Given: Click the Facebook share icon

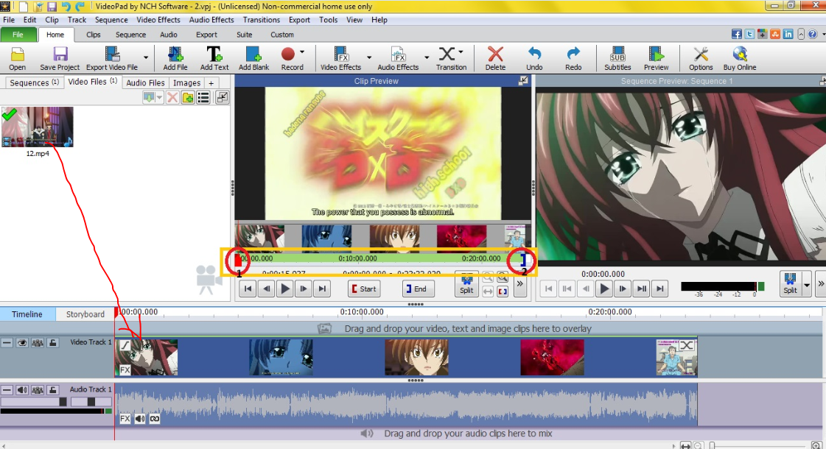Looking at the screenshot, I should [x=736, y=34].
